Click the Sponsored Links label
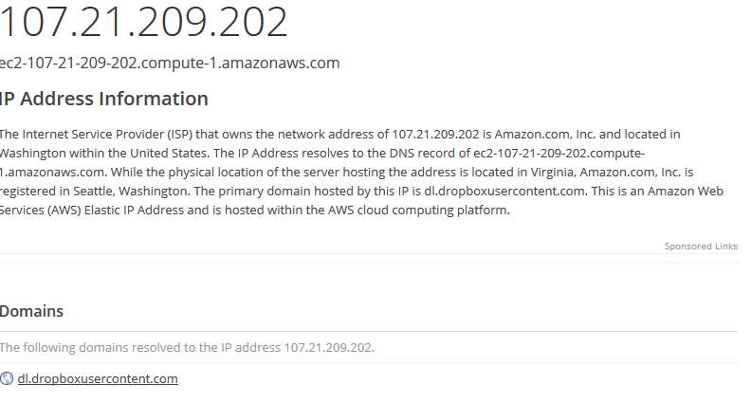Viewport: 751px width, 403px height. click(701, 247)
